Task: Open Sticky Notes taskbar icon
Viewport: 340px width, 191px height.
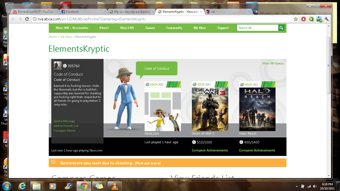Action: click(x=99, y=186)
